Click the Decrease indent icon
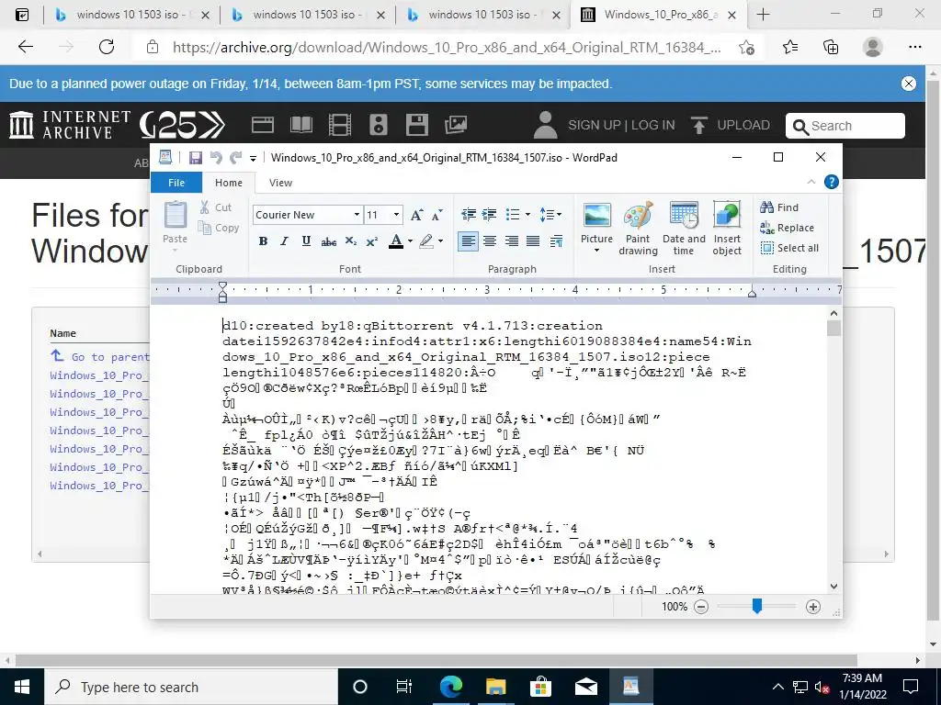The width and height of the screenshot is (941, 705). point(469,214)
